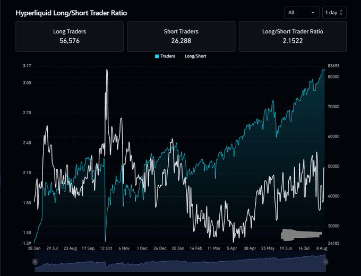Image resolution: width=361 pixels, height=276 pixels.
Task: Select the Short Traders stat card
Action: [x=181, y=37]
